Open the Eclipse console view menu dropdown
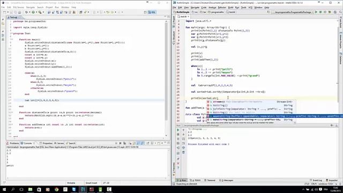Screen dimensions: 343x193 click(162, 143)
